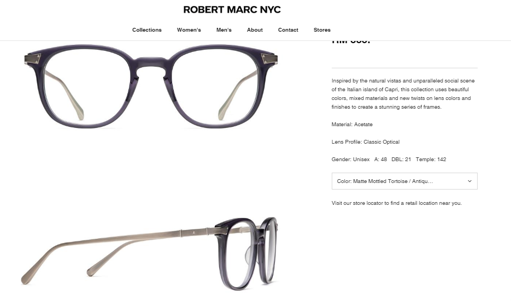Click the Lens Profile: Classic Optical line
The height and width of the screenshot is (301, 511).
365,142
